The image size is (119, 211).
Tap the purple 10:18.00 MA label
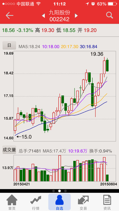[51, 47]
